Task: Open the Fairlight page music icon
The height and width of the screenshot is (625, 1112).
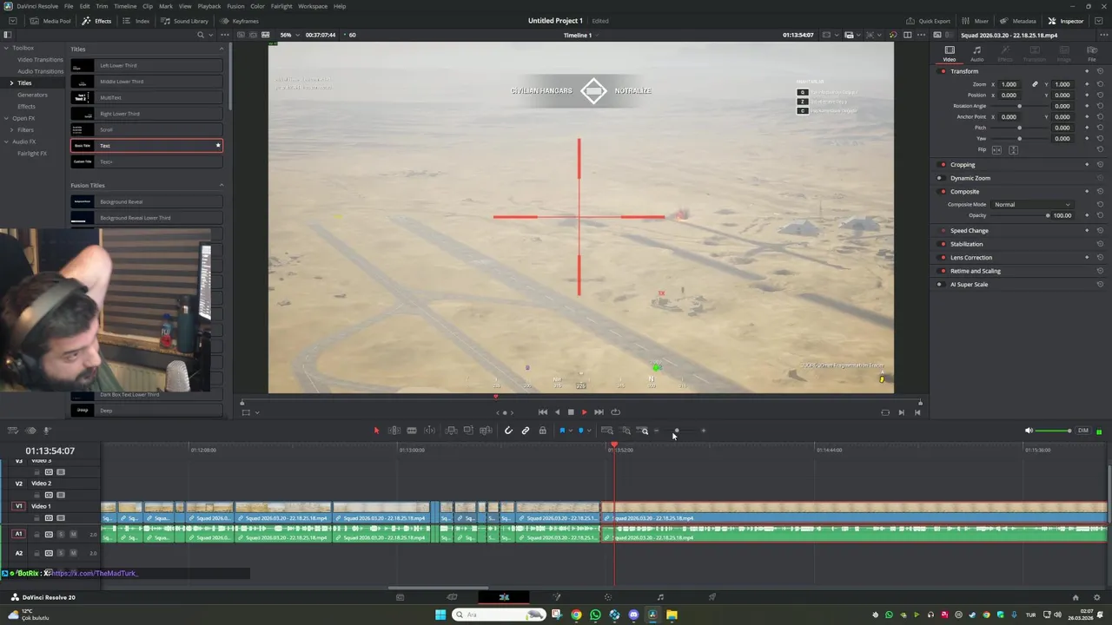Action: (x=660, y=597)
